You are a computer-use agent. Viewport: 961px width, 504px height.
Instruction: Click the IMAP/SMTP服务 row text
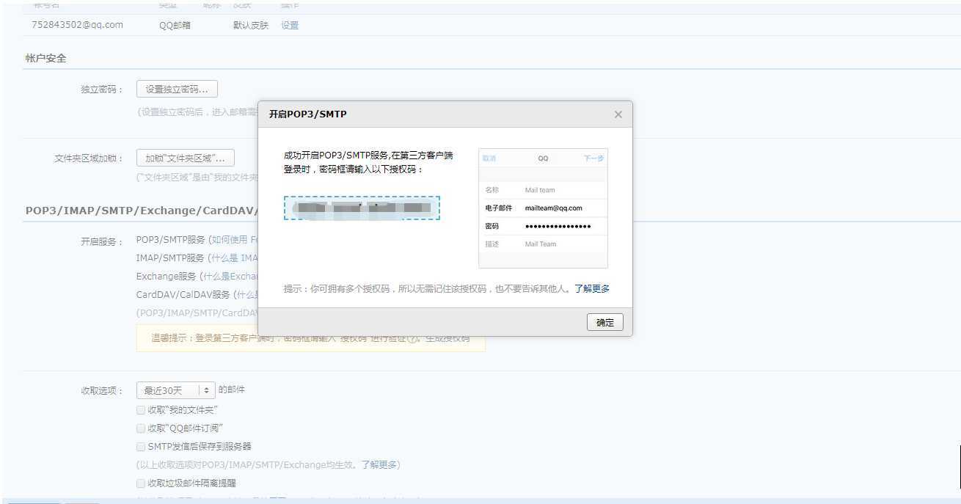[x=170, y=258]
